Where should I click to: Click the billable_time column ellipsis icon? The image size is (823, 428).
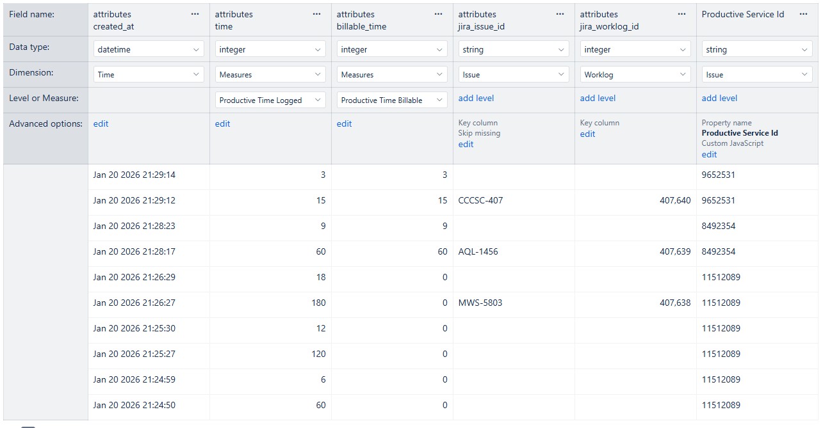[x=438, y=14]
